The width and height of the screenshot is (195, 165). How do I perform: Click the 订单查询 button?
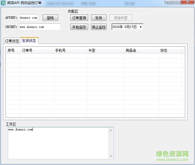(79, 18)
